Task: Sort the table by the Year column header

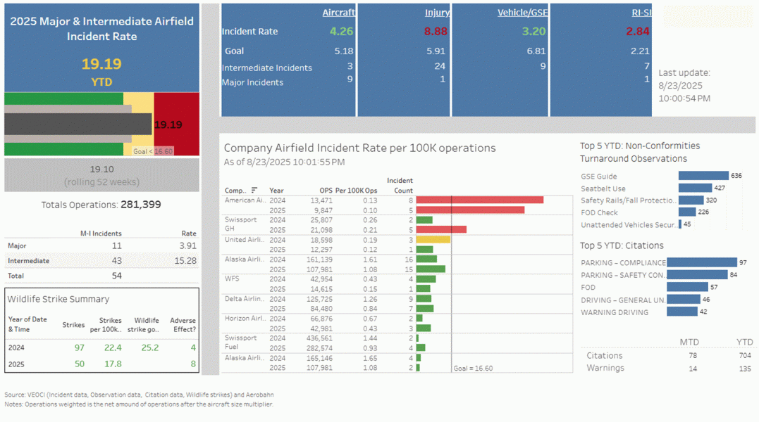Action: [x=276, y=190]
